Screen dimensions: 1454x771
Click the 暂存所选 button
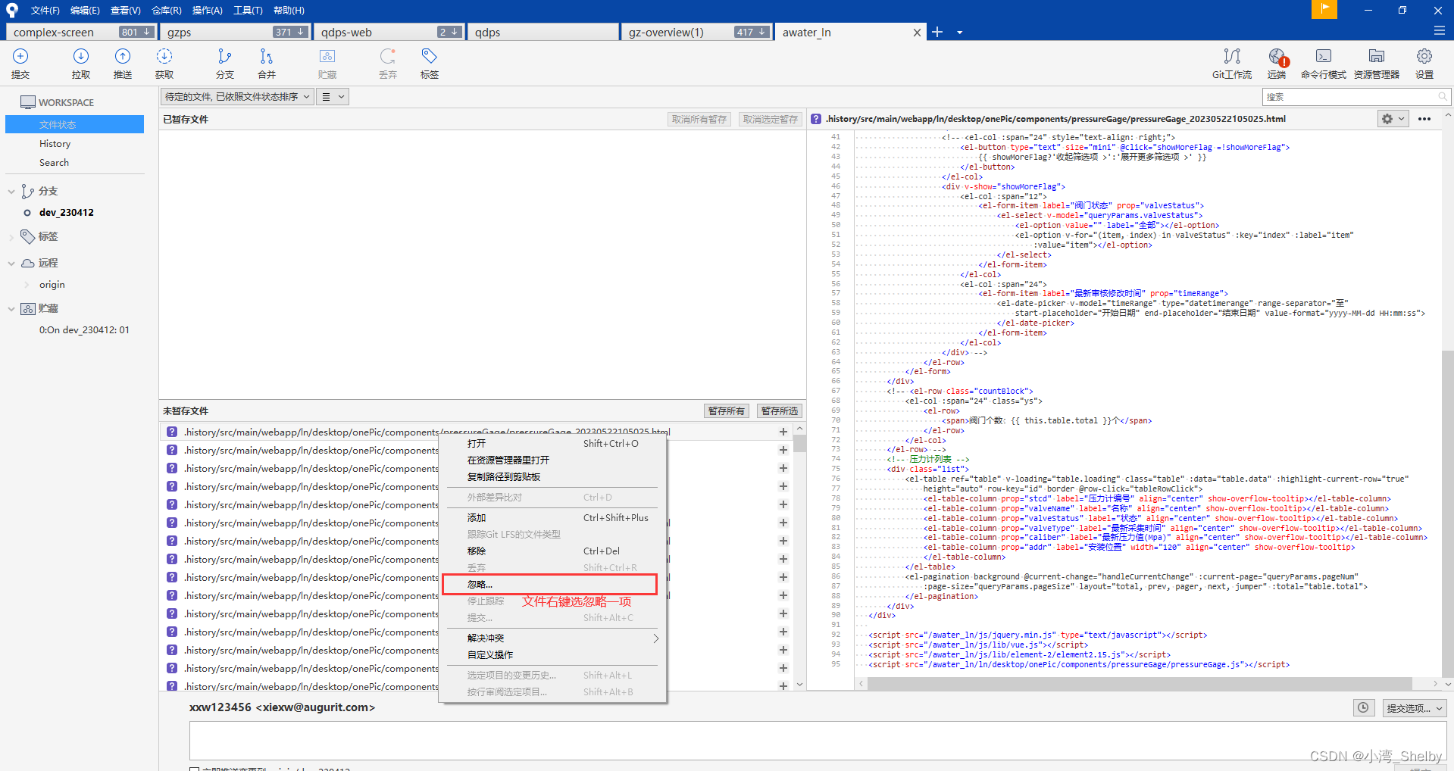pyautogui.click(x=780, y=410)
